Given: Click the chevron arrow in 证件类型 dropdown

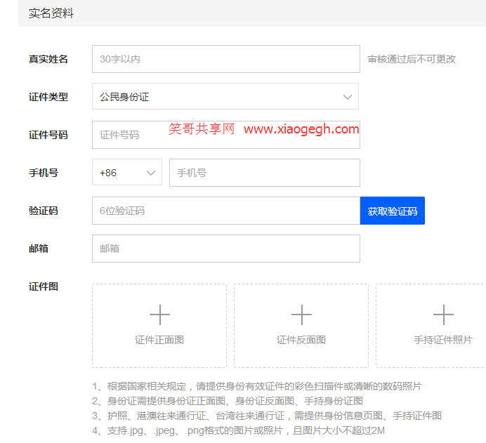Looking at the screenshot, I should click(x=348, y=97).
